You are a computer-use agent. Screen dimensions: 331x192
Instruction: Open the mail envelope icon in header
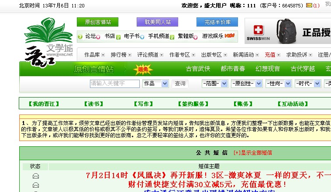(309, 5)
